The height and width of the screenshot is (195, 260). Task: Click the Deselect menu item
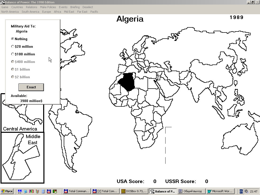pos(88,7)
